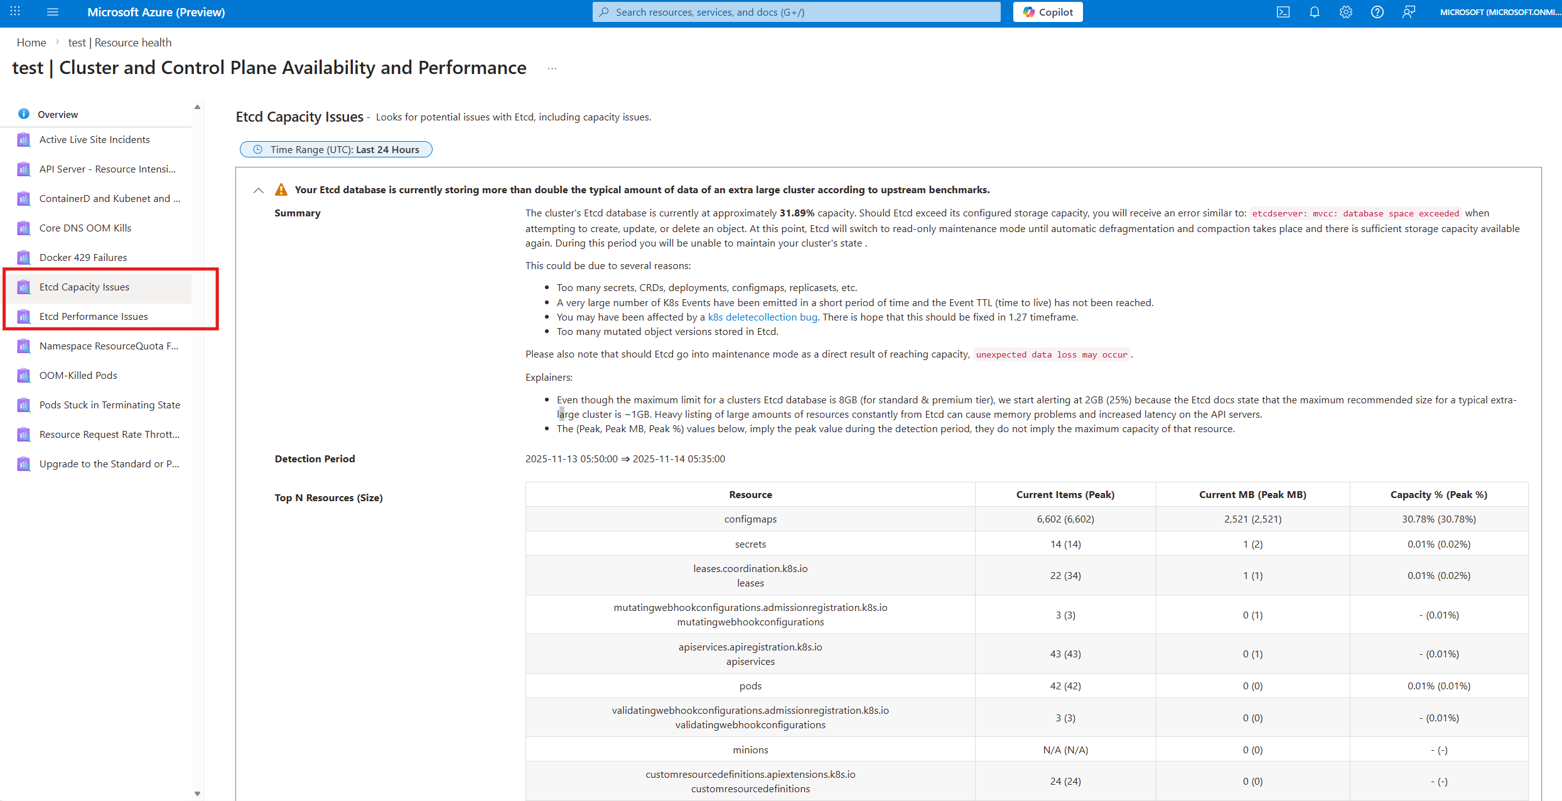This screenshot has height=801, width=1562.
Task: Open the hamburger portal menu
Action: tap(53, 12)
